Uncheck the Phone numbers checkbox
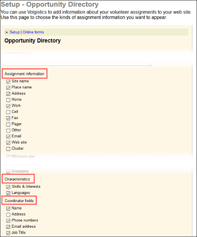This screenshot has height=237, width=197. 8,221
